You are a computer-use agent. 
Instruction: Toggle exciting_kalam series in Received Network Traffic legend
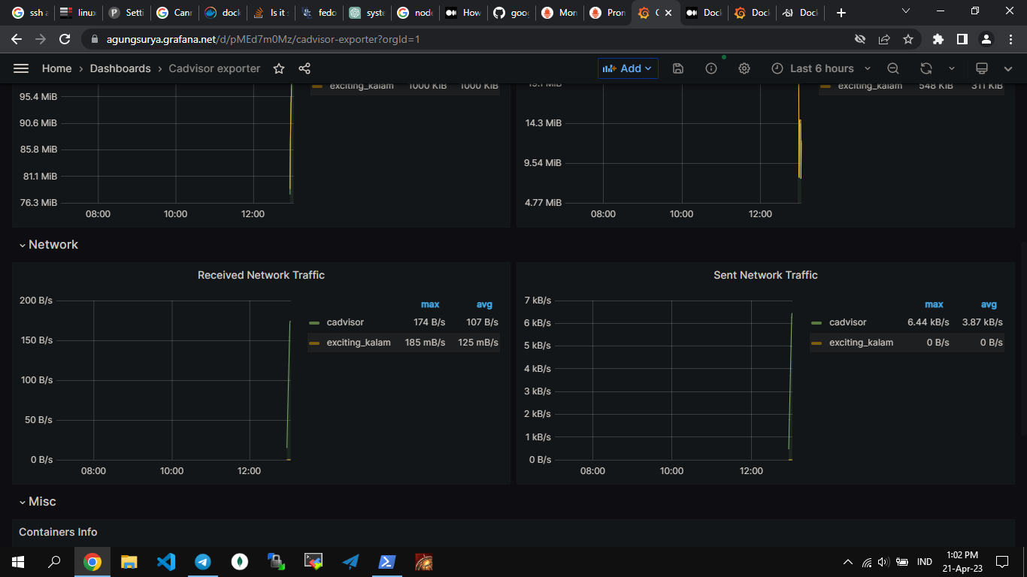[x=358, y=343]
